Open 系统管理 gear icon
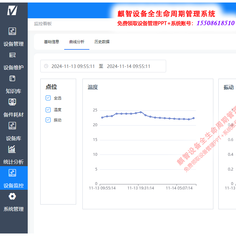Image resolution: width=236 pixels, height=236 pixels. pyautogui.click(x=12, y=196)
